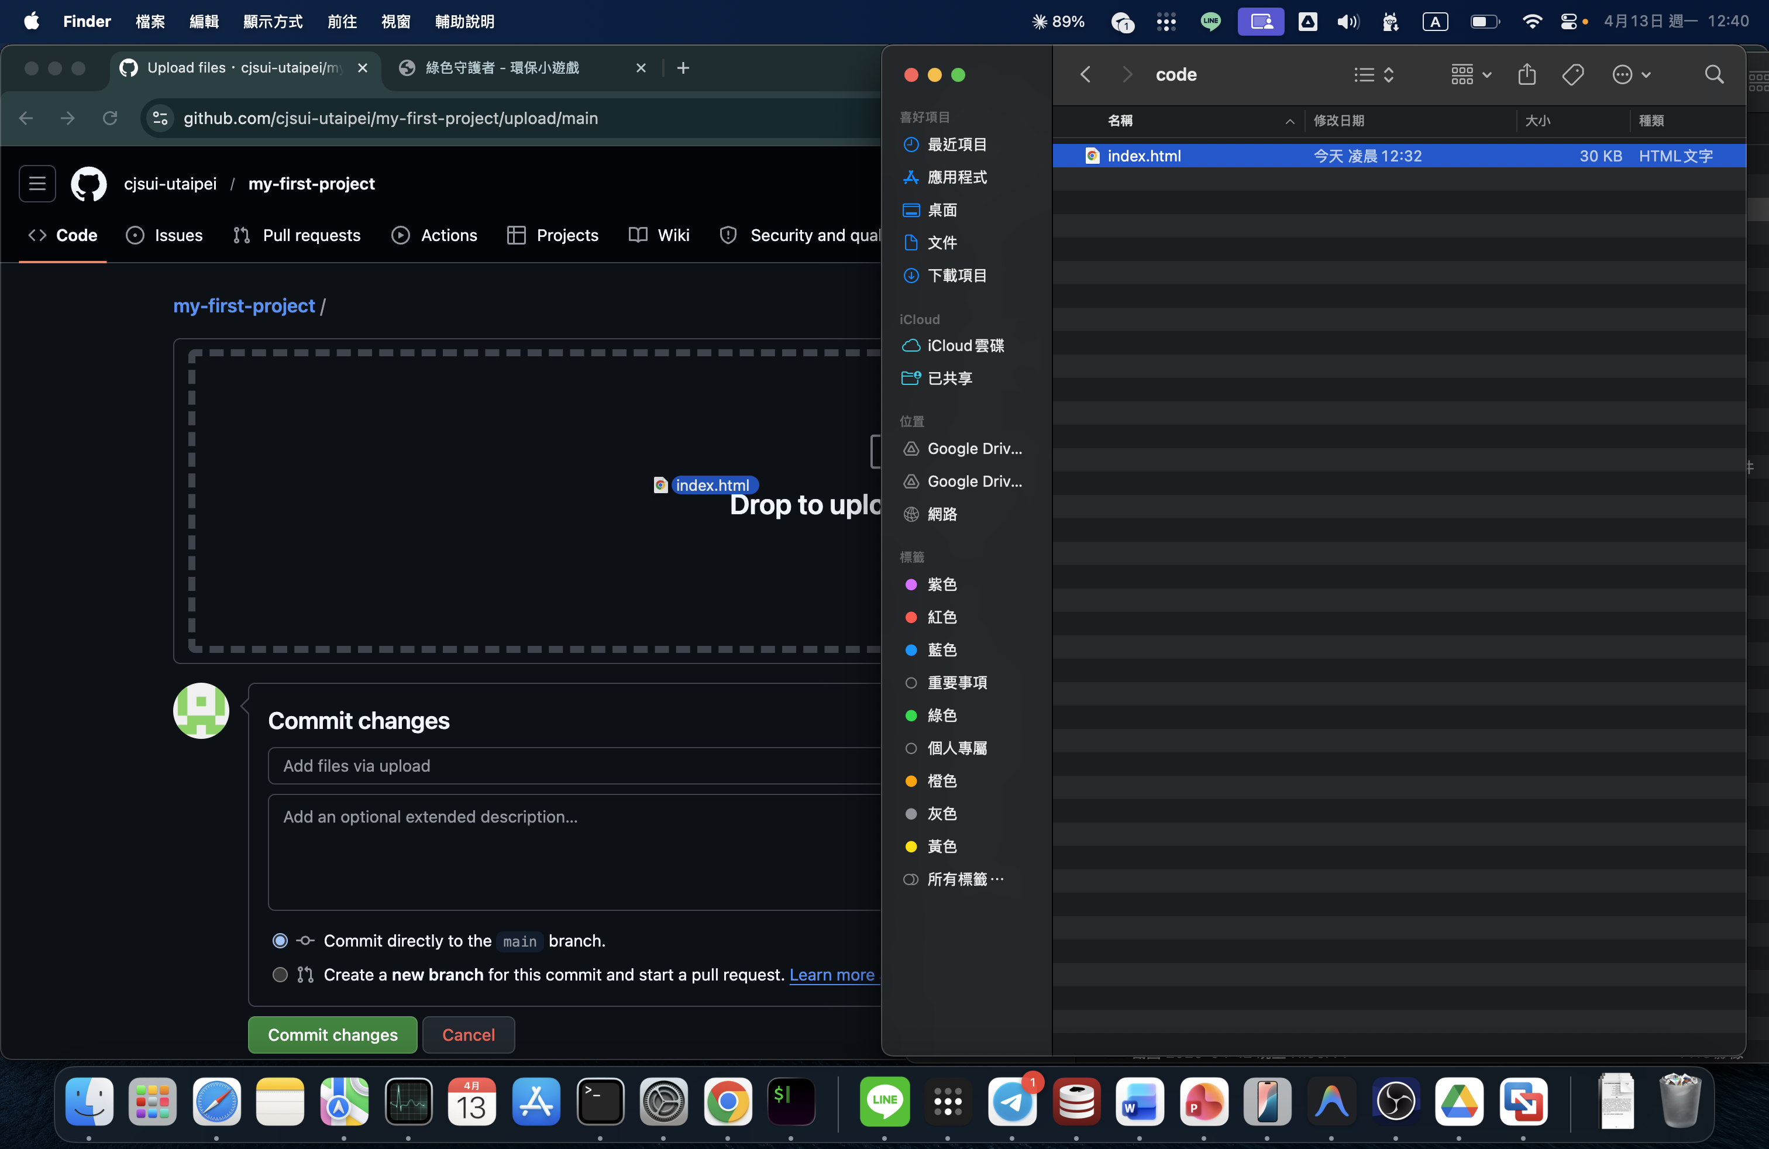Click the user avatar beside Commit changes

tap(201, 710)
